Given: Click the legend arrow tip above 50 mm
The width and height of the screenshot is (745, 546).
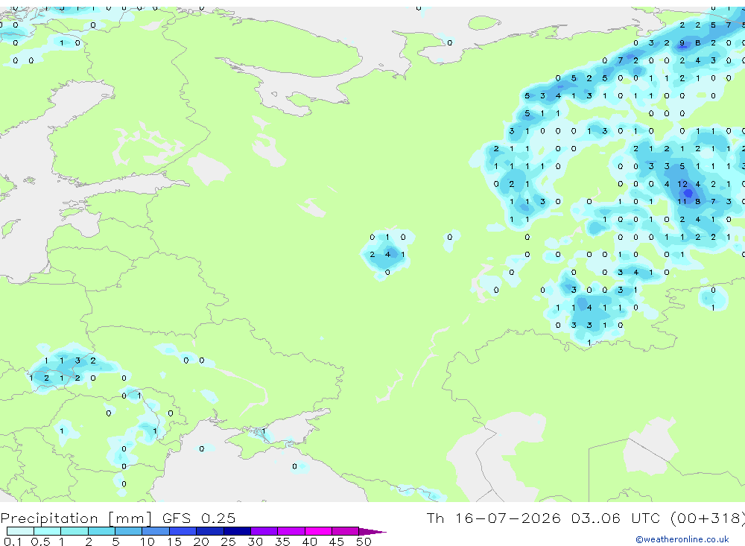Looking at the screenshot, I should [373, 531].
